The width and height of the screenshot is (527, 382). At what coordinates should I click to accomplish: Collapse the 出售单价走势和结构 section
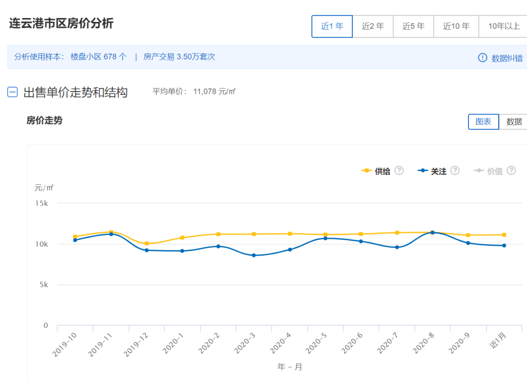click(12, 92)
